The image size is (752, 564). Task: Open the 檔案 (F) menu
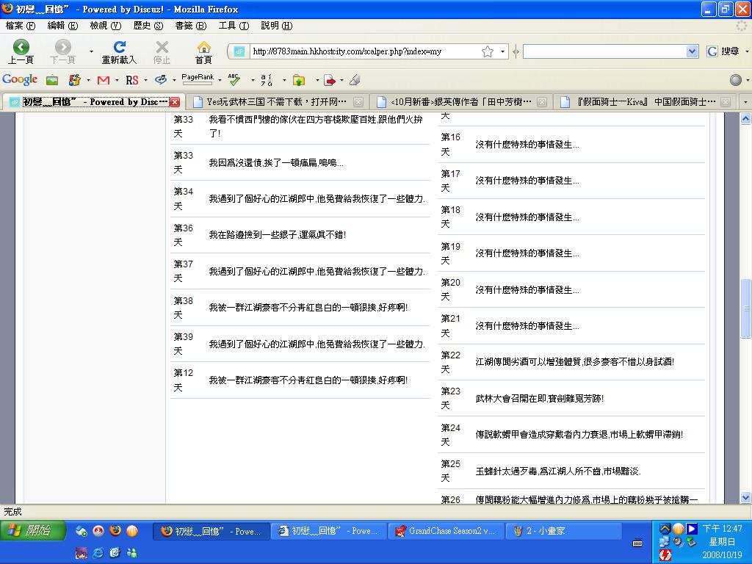click(x=20, y=26)
